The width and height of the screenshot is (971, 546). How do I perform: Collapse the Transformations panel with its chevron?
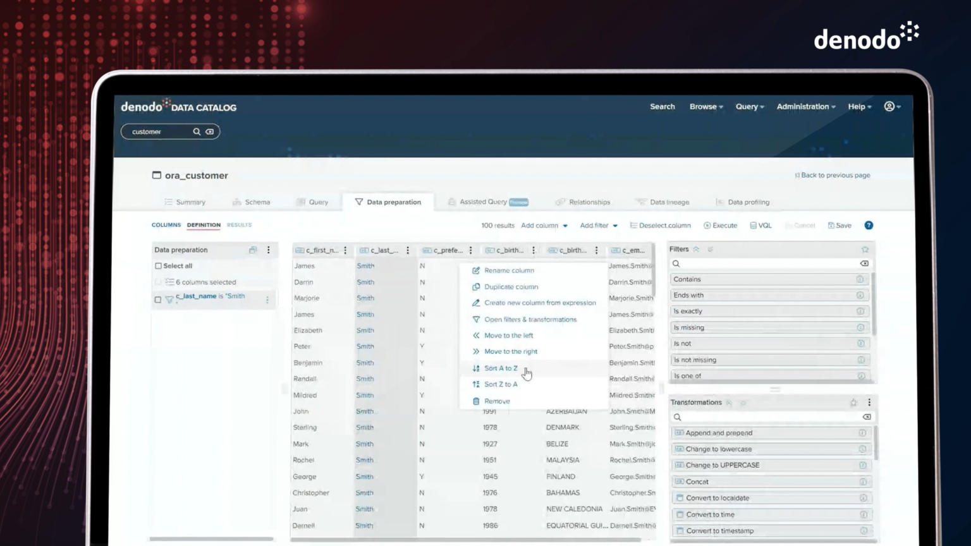coord(728,402)
